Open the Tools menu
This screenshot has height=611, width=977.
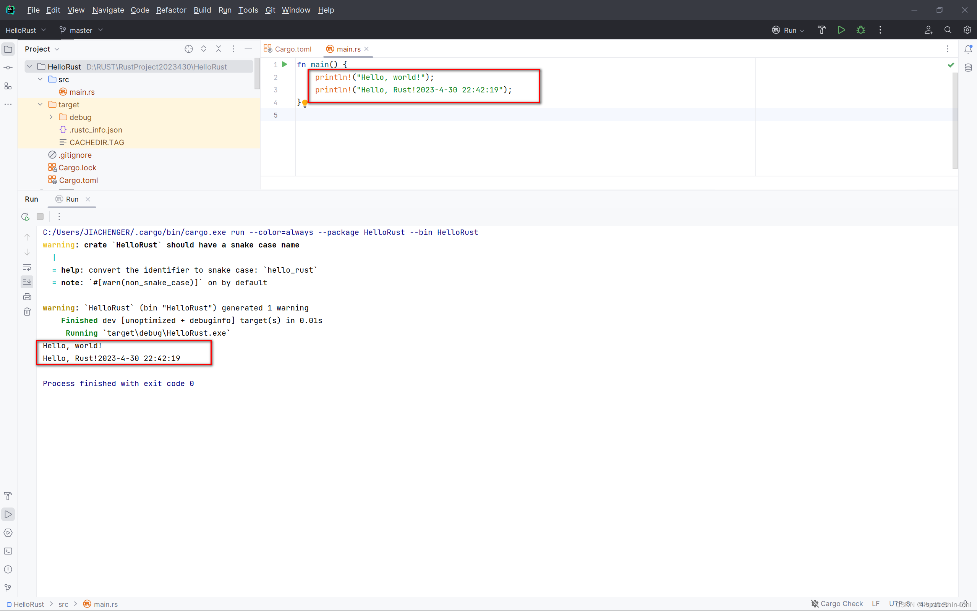(x=248, y=10)
